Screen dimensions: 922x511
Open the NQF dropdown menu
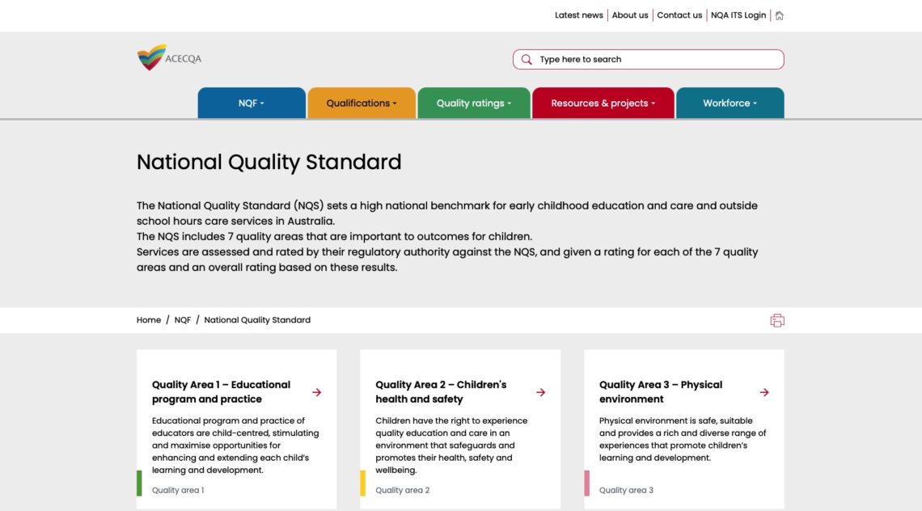click(251, 103)
